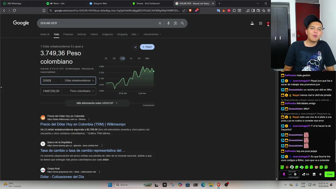
Task: Switch to the Finanzas tab
Action: coord(68,34)
